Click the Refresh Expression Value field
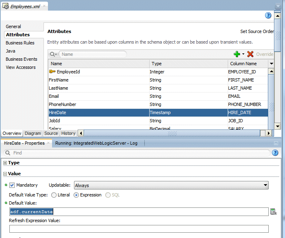Image resolution: width=285 pixels, height=238 pixels. 139,229
